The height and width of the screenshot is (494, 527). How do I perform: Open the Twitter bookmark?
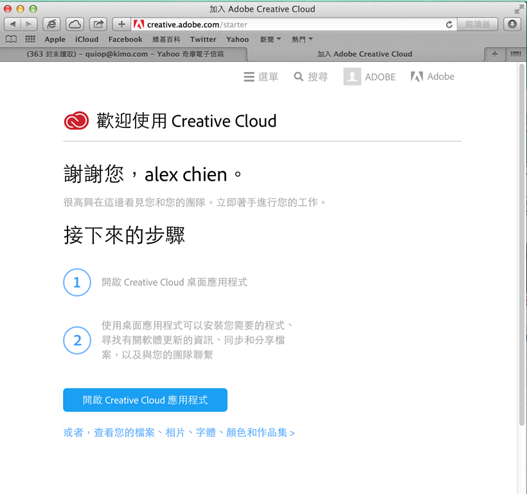[x=203, y=39]
